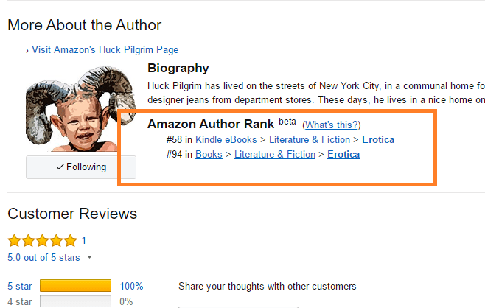
Task: Click the "What's this?" link
Action: tap(332, 125)
